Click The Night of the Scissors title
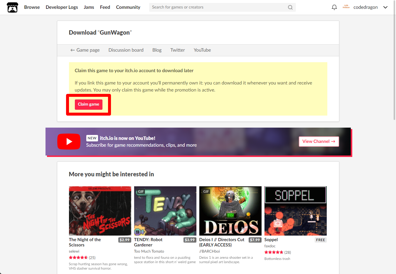 (x=85, y=242)
